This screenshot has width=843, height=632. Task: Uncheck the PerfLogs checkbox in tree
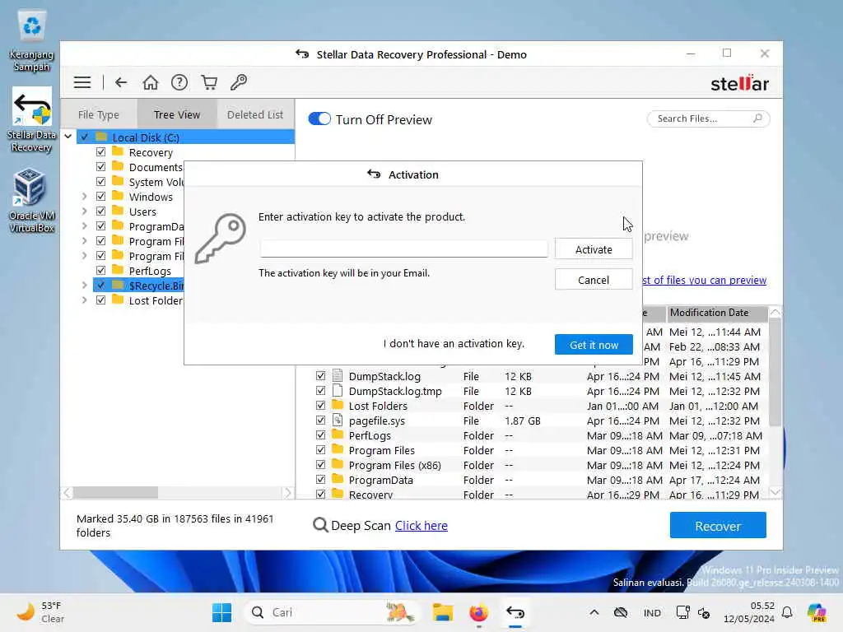pyautogui.click(x=100, y=270)
